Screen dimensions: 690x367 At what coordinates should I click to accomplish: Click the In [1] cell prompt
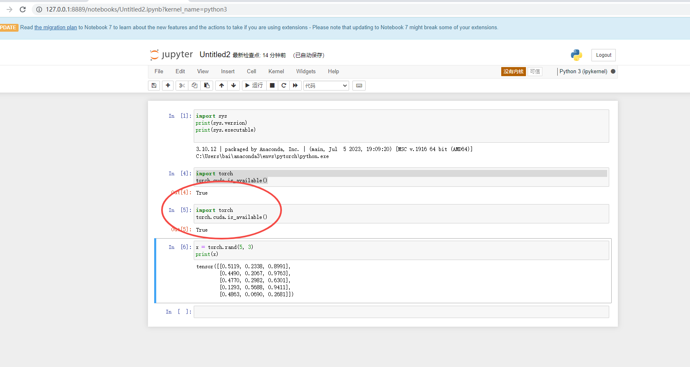pos(180,116)
